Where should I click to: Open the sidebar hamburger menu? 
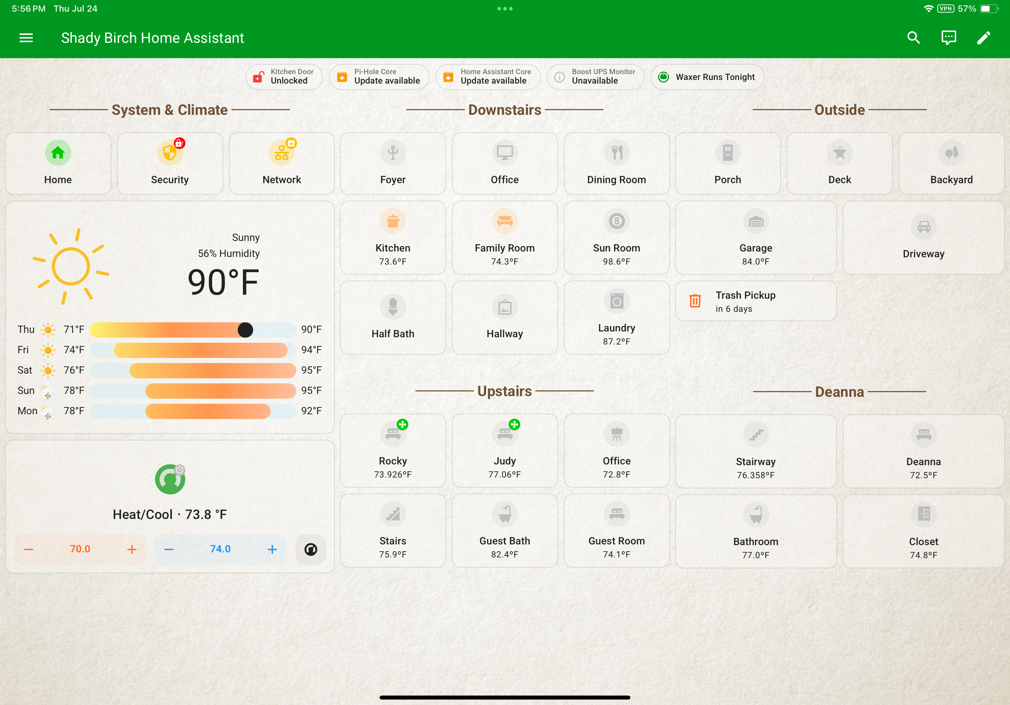26,38
